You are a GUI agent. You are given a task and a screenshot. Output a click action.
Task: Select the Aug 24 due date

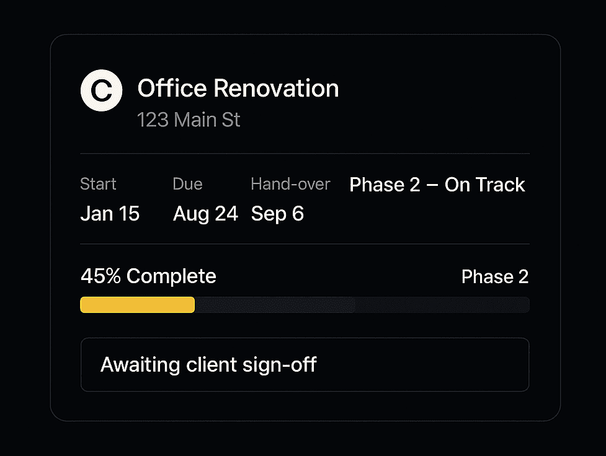tap(205, 214)
